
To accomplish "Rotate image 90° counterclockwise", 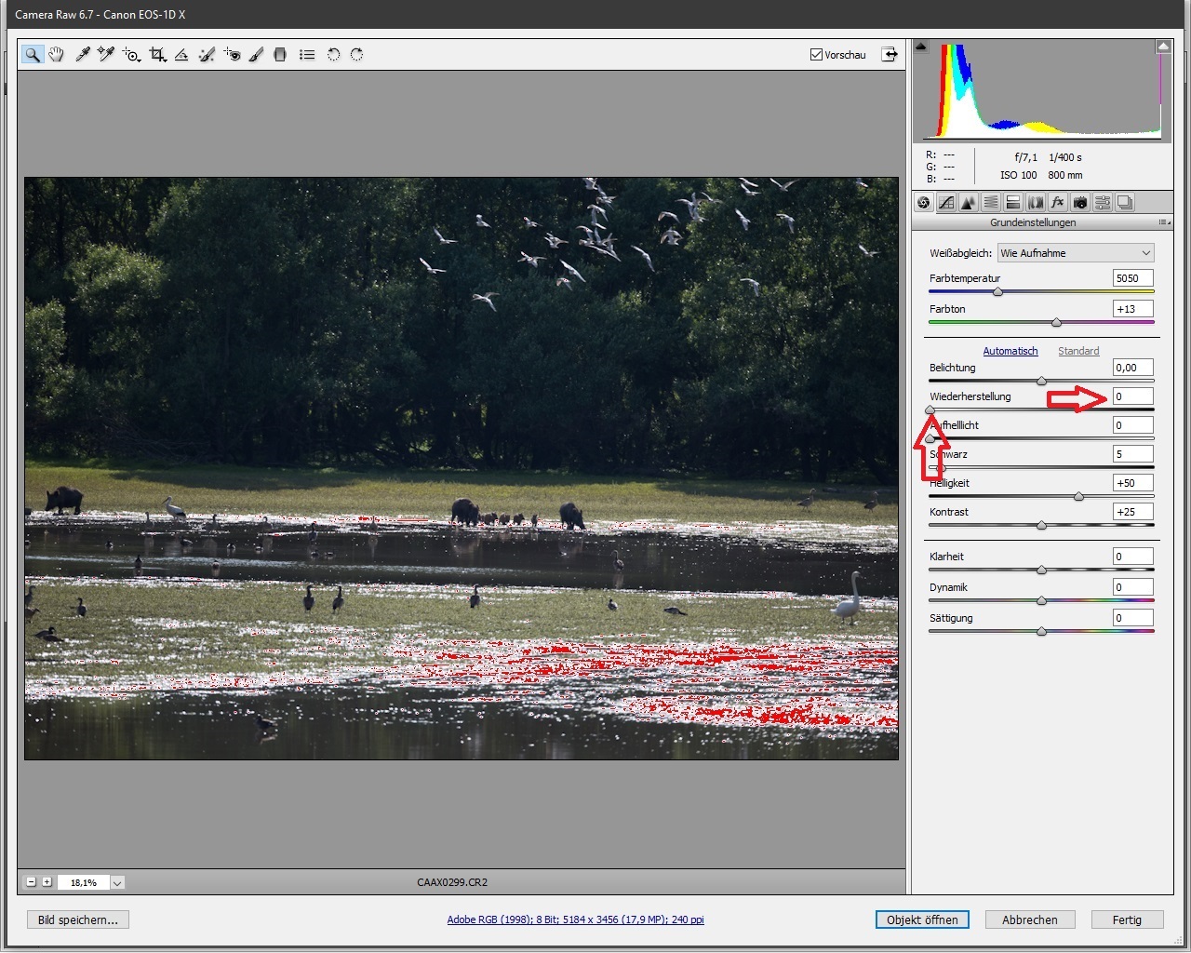I will [x=333, y=55].
